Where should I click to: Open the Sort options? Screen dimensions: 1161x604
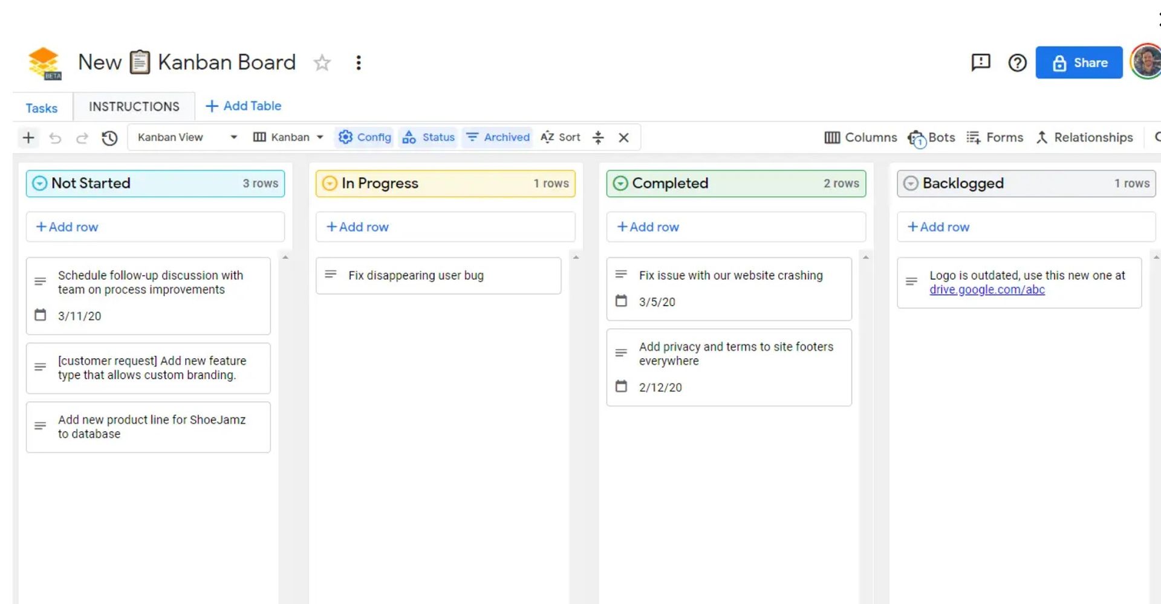[560, 137]
